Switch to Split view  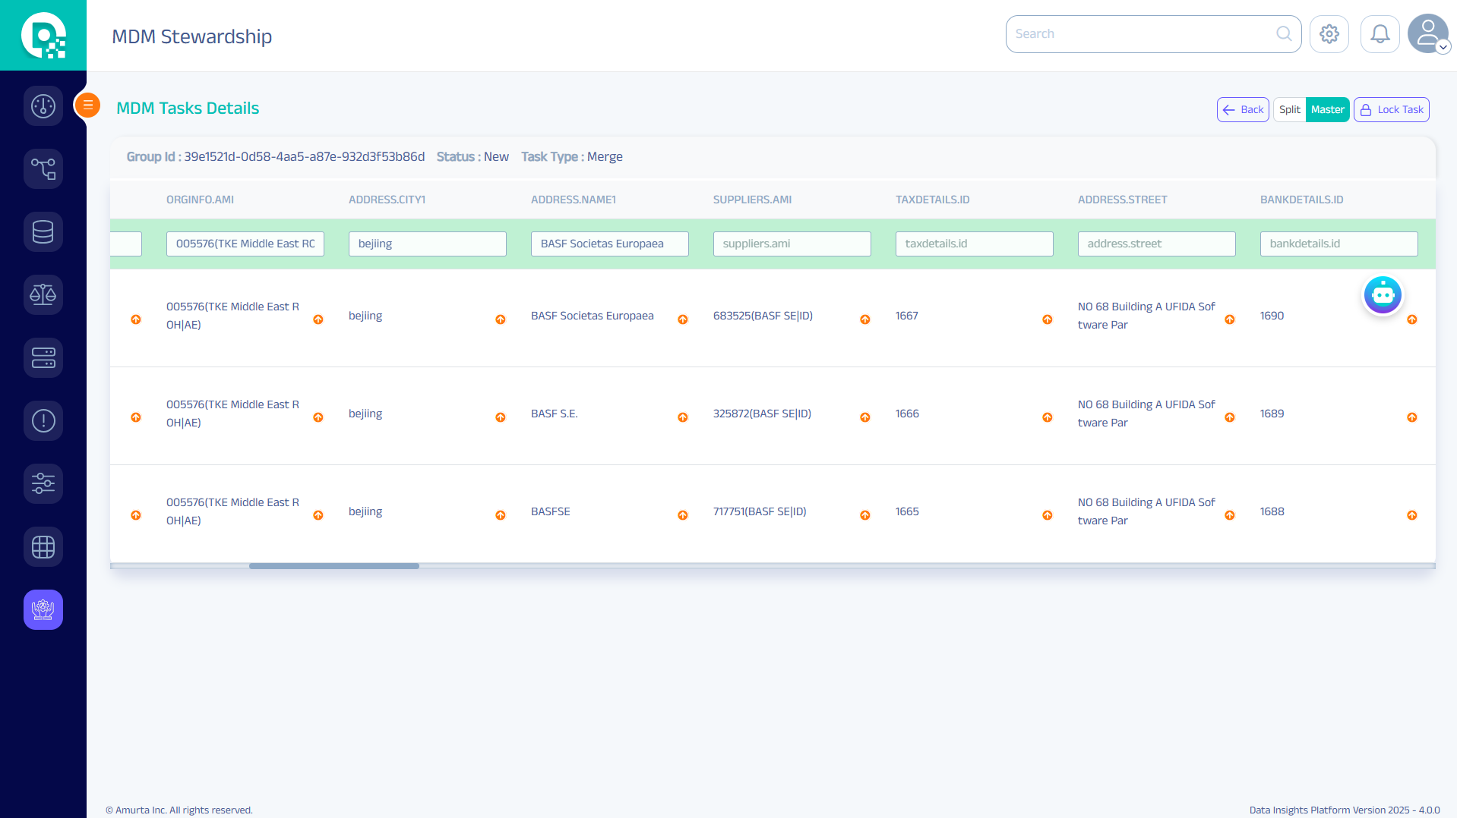pos(1289,109)
